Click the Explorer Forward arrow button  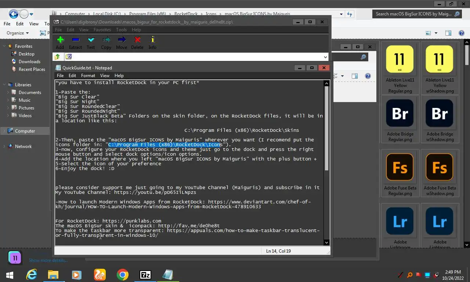point(24,14)
